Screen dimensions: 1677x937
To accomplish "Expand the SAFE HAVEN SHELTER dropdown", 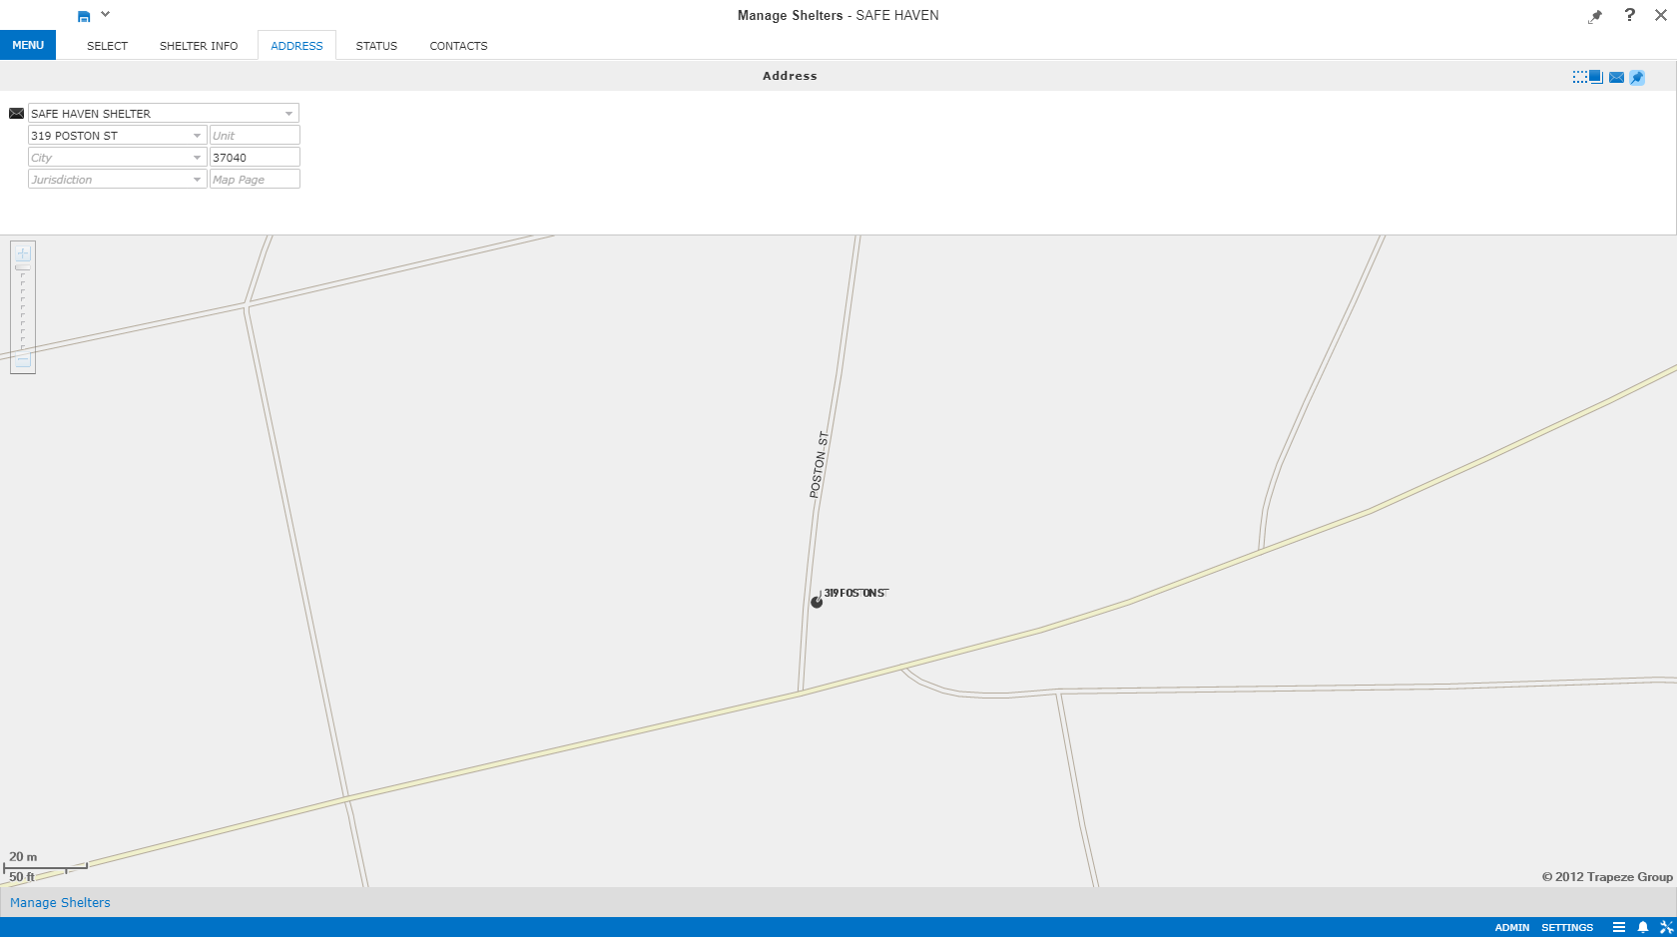I will [288, 114].
